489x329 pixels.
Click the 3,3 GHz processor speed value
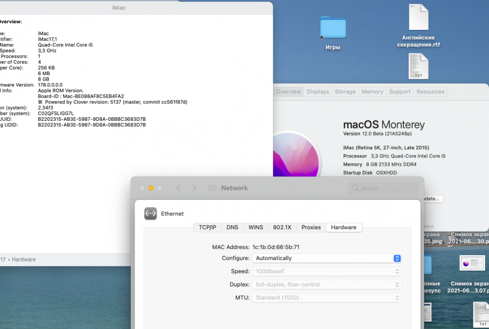47,50
